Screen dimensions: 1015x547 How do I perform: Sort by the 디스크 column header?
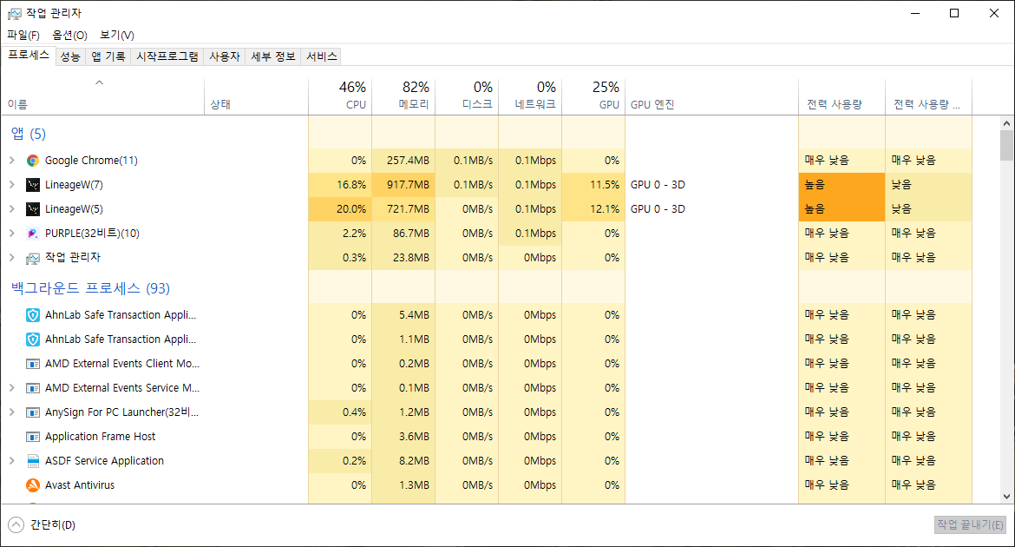click(x=467, y=96)
